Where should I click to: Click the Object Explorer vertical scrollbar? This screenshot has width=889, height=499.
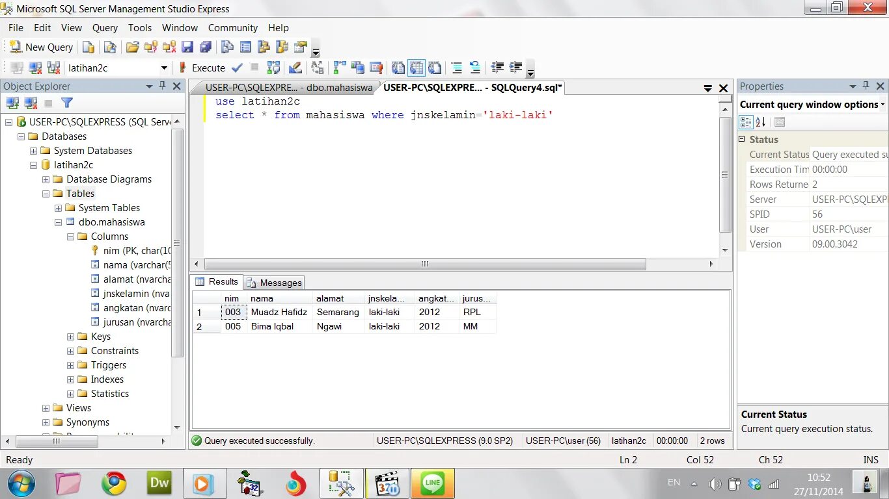click(x=177, y=242)
